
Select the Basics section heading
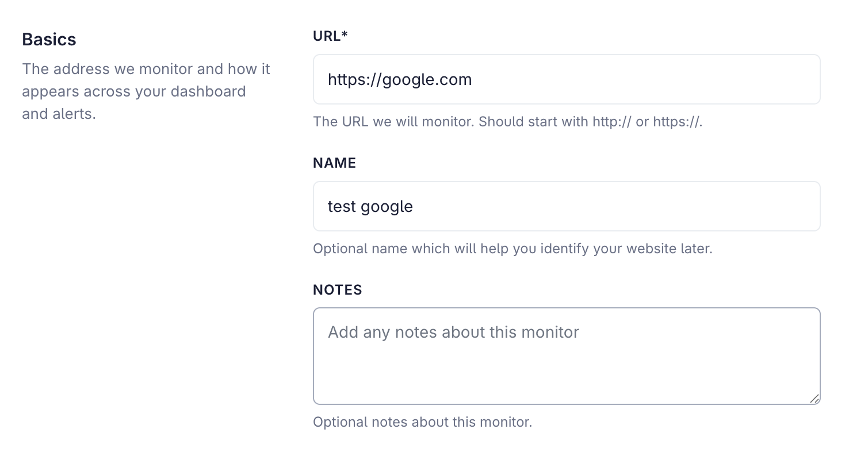tap(49, 40)
